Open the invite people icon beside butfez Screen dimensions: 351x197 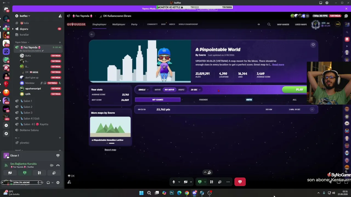tap(60, 16)
